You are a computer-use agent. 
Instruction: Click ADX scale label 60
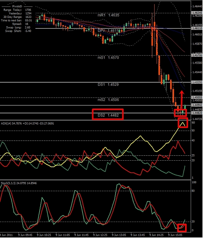pos(193,123)
